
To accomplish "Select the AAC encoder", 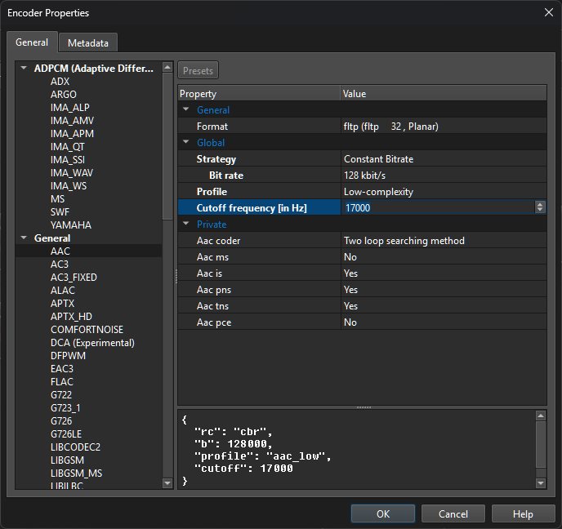I will pos(60,251).
